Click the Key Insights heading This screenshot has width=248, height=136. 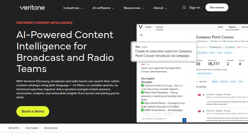click(148, 79)
